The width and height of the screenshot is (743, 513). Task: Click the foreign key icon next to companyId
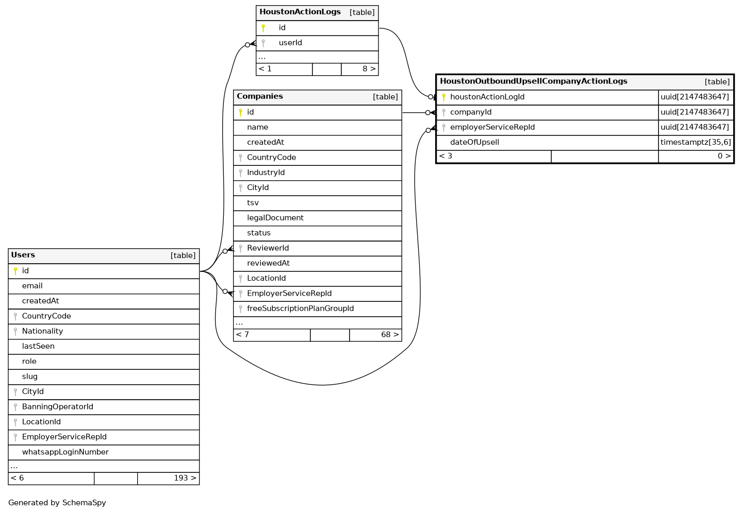pos(443,112)
